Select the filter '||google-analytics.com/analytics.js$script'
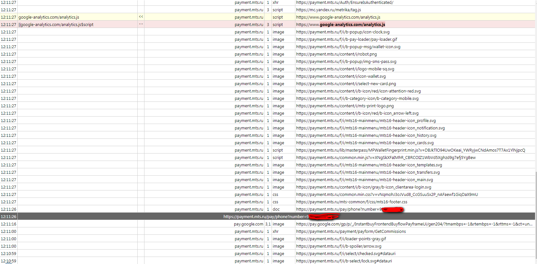This screenshot has height=264, width=537. tap(56, 25)
